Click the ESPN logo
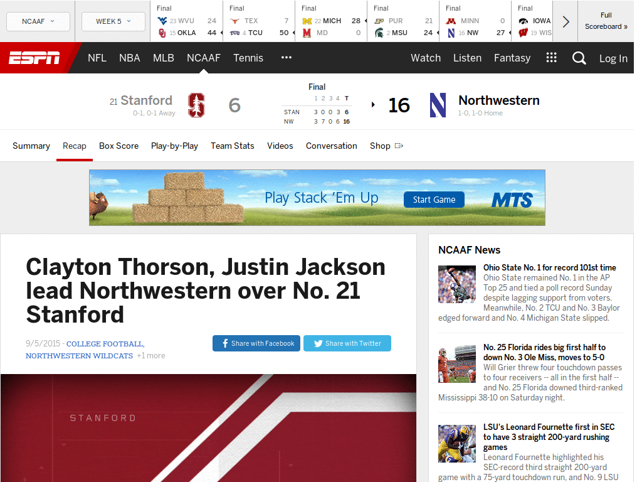 36,58
